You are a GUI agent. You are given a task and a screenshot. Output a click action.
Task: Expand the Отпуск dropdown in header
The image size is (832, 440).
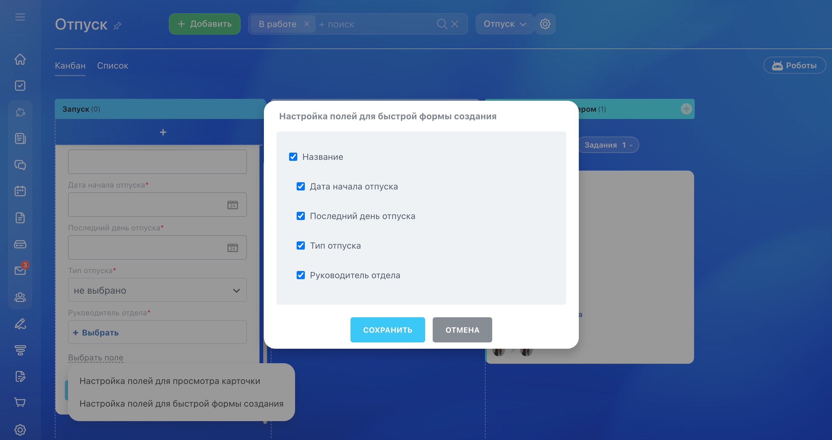click(504, 24)
